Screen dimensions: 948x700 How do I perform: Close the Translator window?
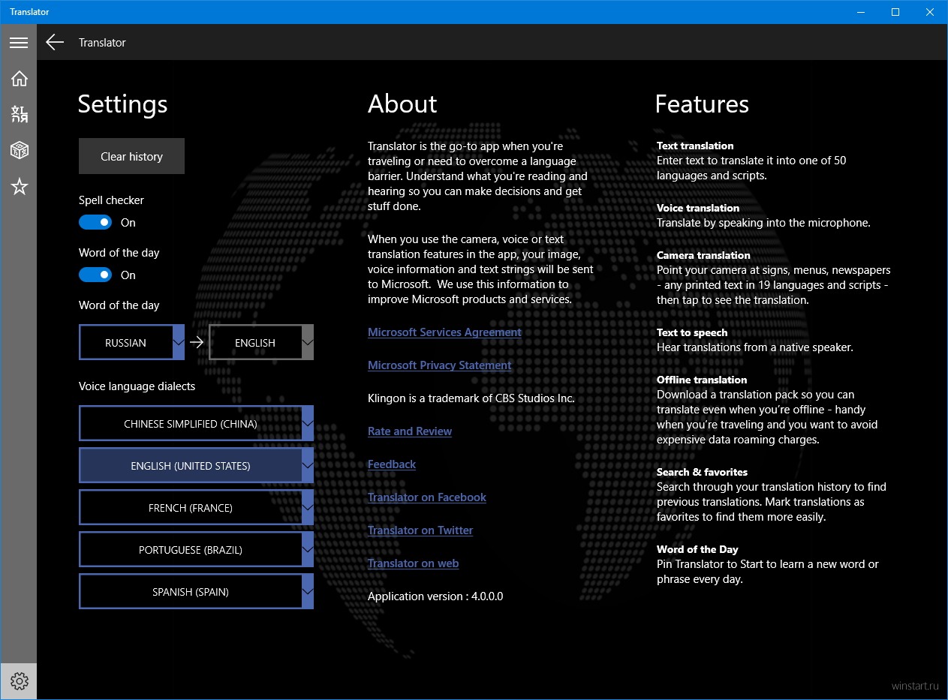(x=930, y=12)
